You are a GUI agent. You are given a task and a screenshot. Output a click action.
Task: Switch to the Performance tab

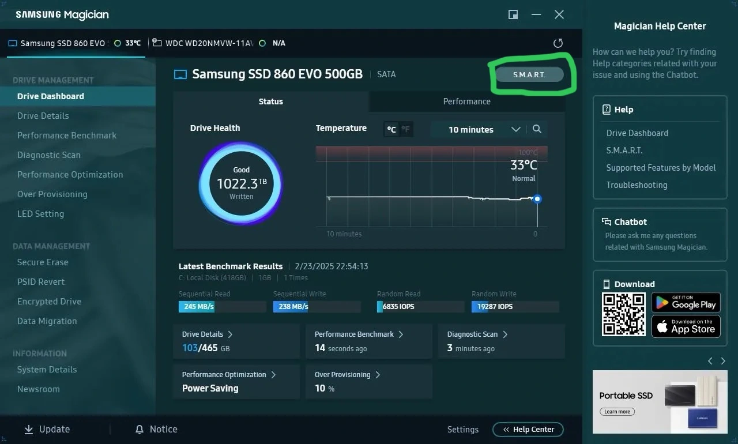click(x=467, y=101)
